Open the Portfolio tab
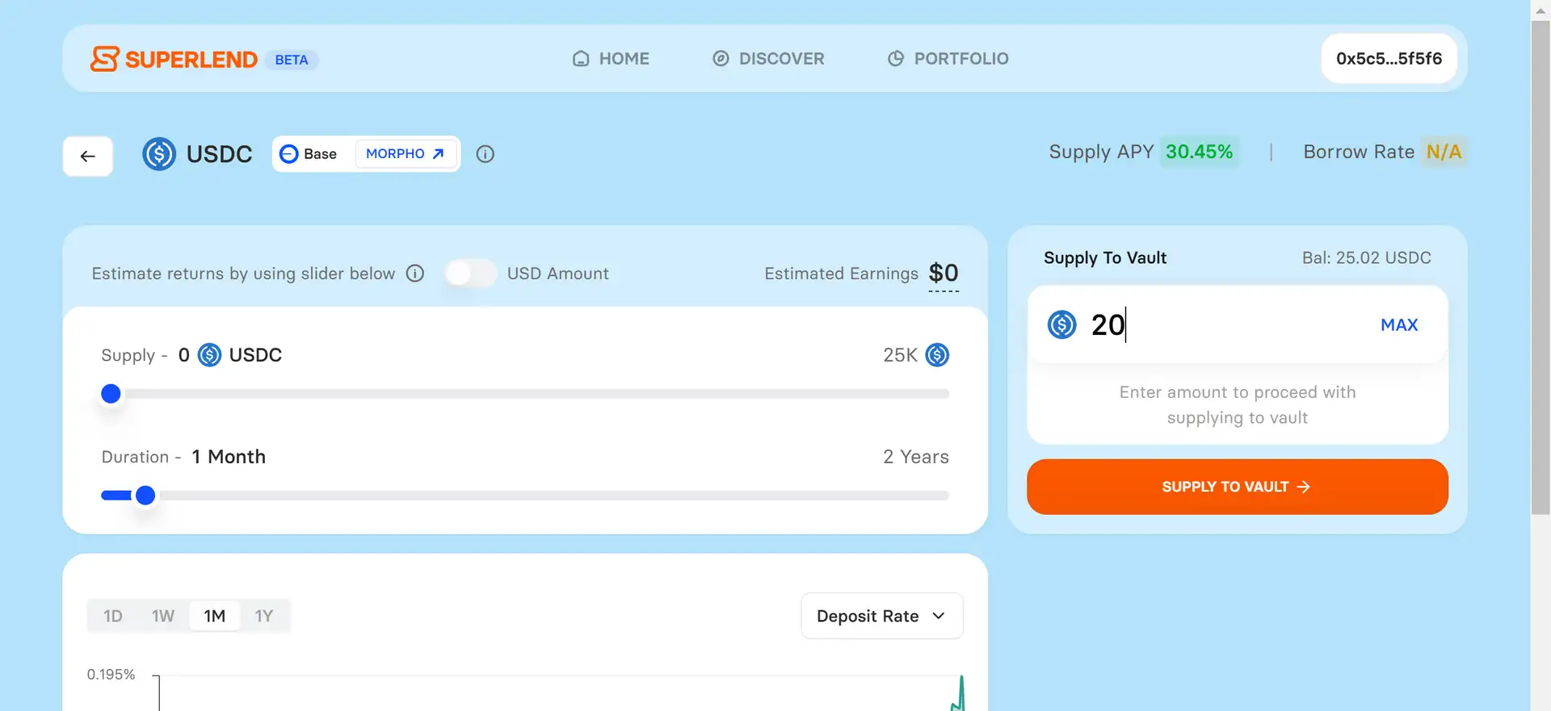 948,58
